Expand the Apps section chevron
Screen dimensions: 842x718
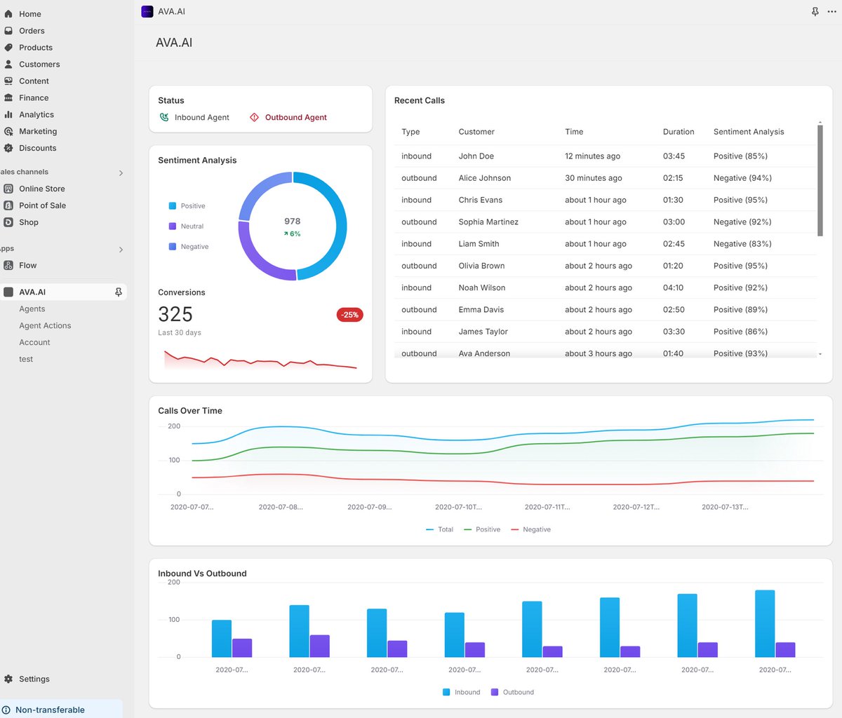tap(121, 250)
